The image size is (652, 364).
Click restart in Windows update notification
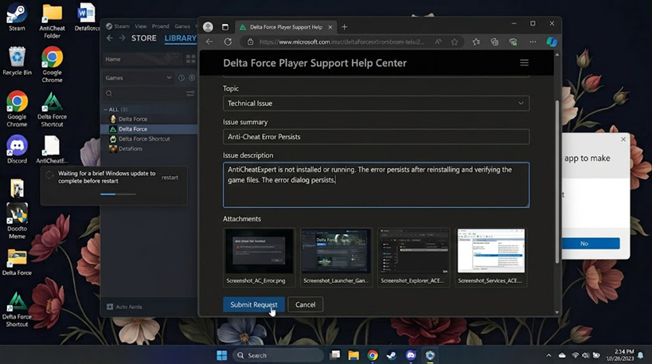pyautogui.click(x=170, y=177)
